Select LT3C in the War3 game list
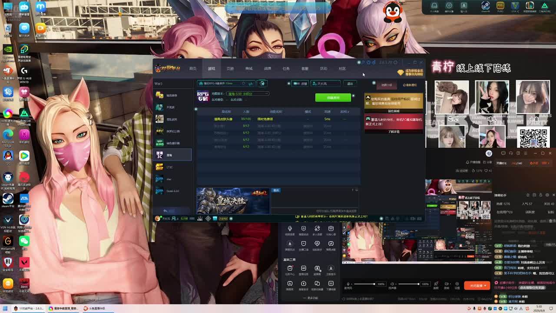The image size is (556, 313). pos(172,167)
